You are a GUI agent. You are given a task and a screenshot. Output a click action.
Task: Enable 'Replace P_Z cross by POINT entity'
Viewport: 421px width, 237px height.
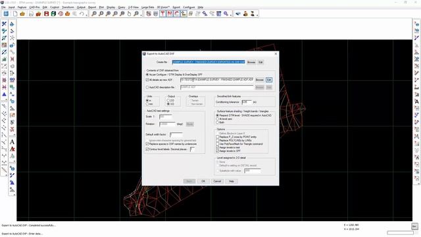coord(218,137)
